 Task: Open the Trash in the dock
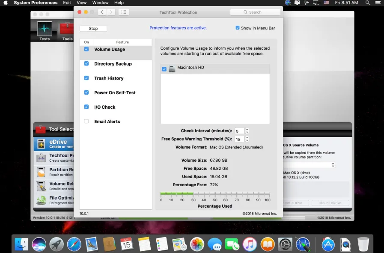[x=363, y=244]
